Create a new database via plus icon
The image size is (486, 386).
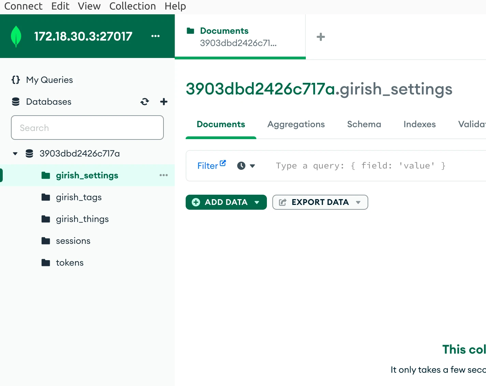[164, 102]
